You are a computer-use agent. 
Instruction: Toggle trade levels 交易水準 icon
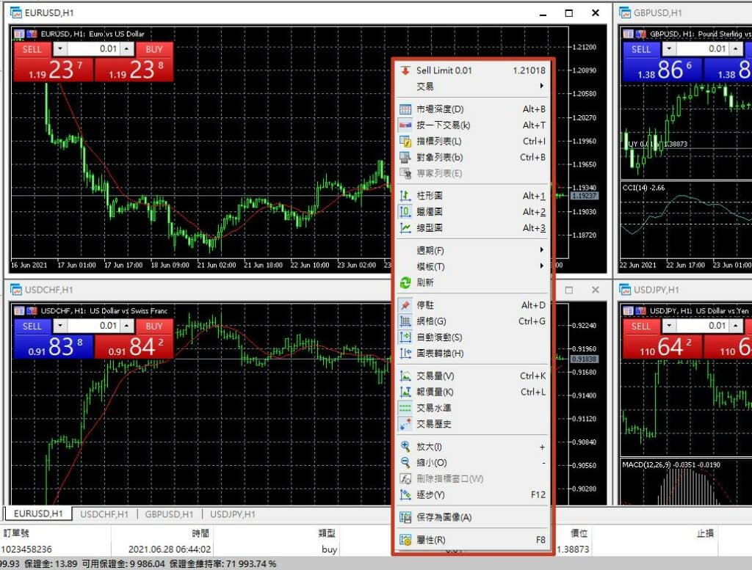(x=405, y=408)
